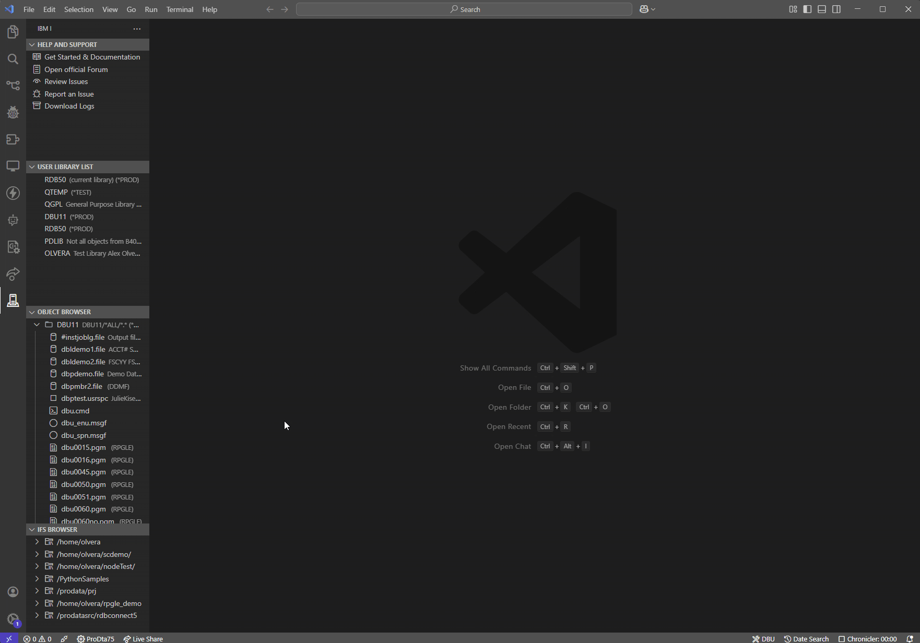Open the IBM i views more actions menu

(137, 29)
